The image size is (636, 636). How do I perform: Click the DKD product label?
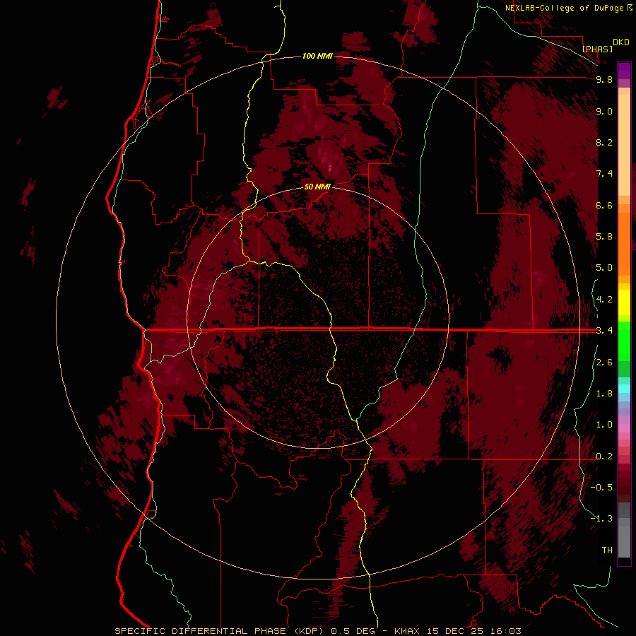click(x=621, y=42)
